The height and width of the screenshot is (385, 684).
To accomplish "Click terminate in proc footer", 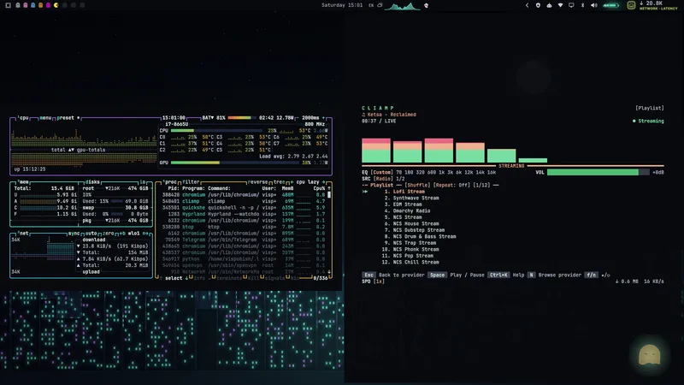I will (228, 278).
